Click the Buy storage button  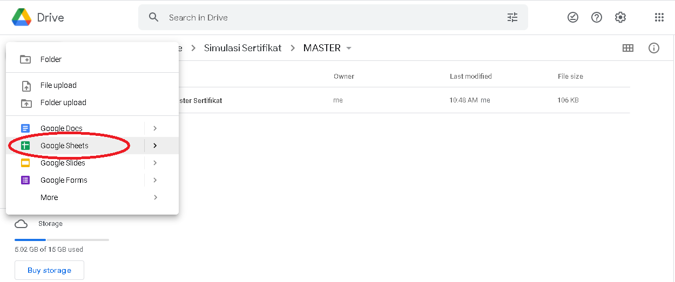coord(49,270)
